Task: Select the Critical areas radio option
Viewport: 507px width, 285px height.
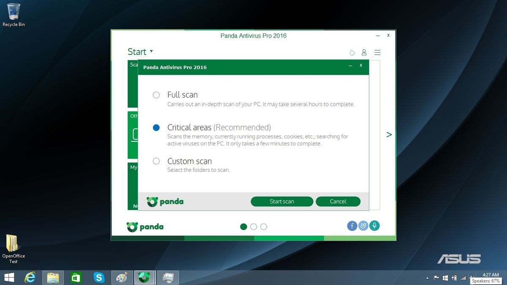Action: tap(156, 128)
